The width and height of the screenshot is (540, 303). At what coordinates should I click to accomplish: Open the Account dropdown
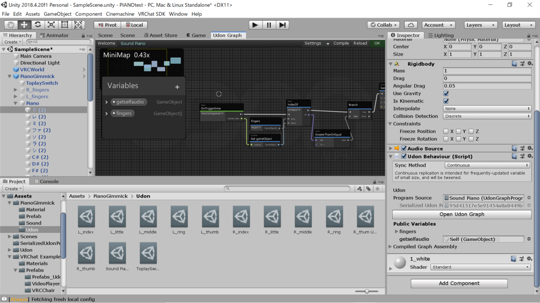click(438, 25)
